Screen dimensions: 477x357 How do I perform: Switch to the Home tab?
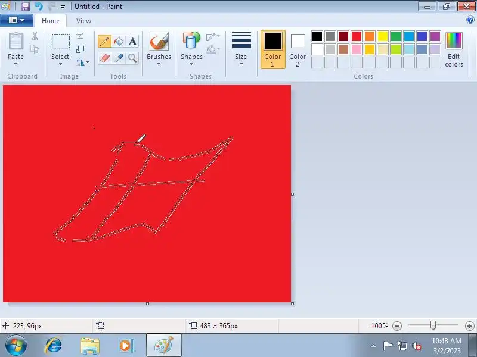51,21
